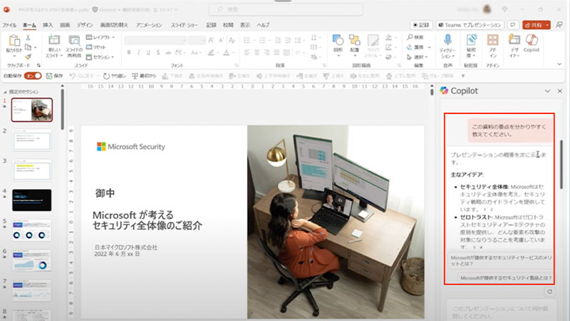Select slide 4 thumbnail with dark background
Screen dimensions: 570x321
coord(32,199)
